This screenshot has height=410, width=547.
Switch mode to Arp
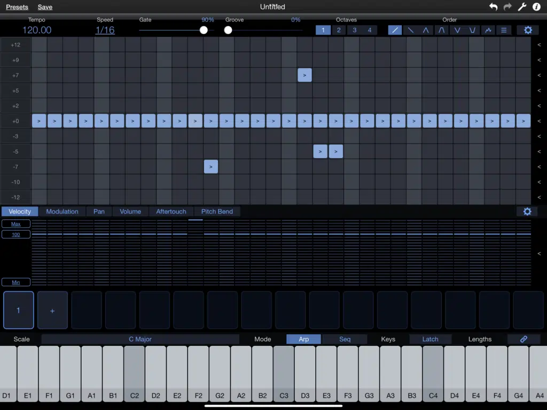303,339
